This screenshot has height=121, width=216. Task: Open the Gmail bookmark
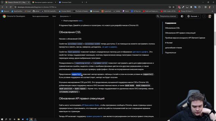[28, 11]
